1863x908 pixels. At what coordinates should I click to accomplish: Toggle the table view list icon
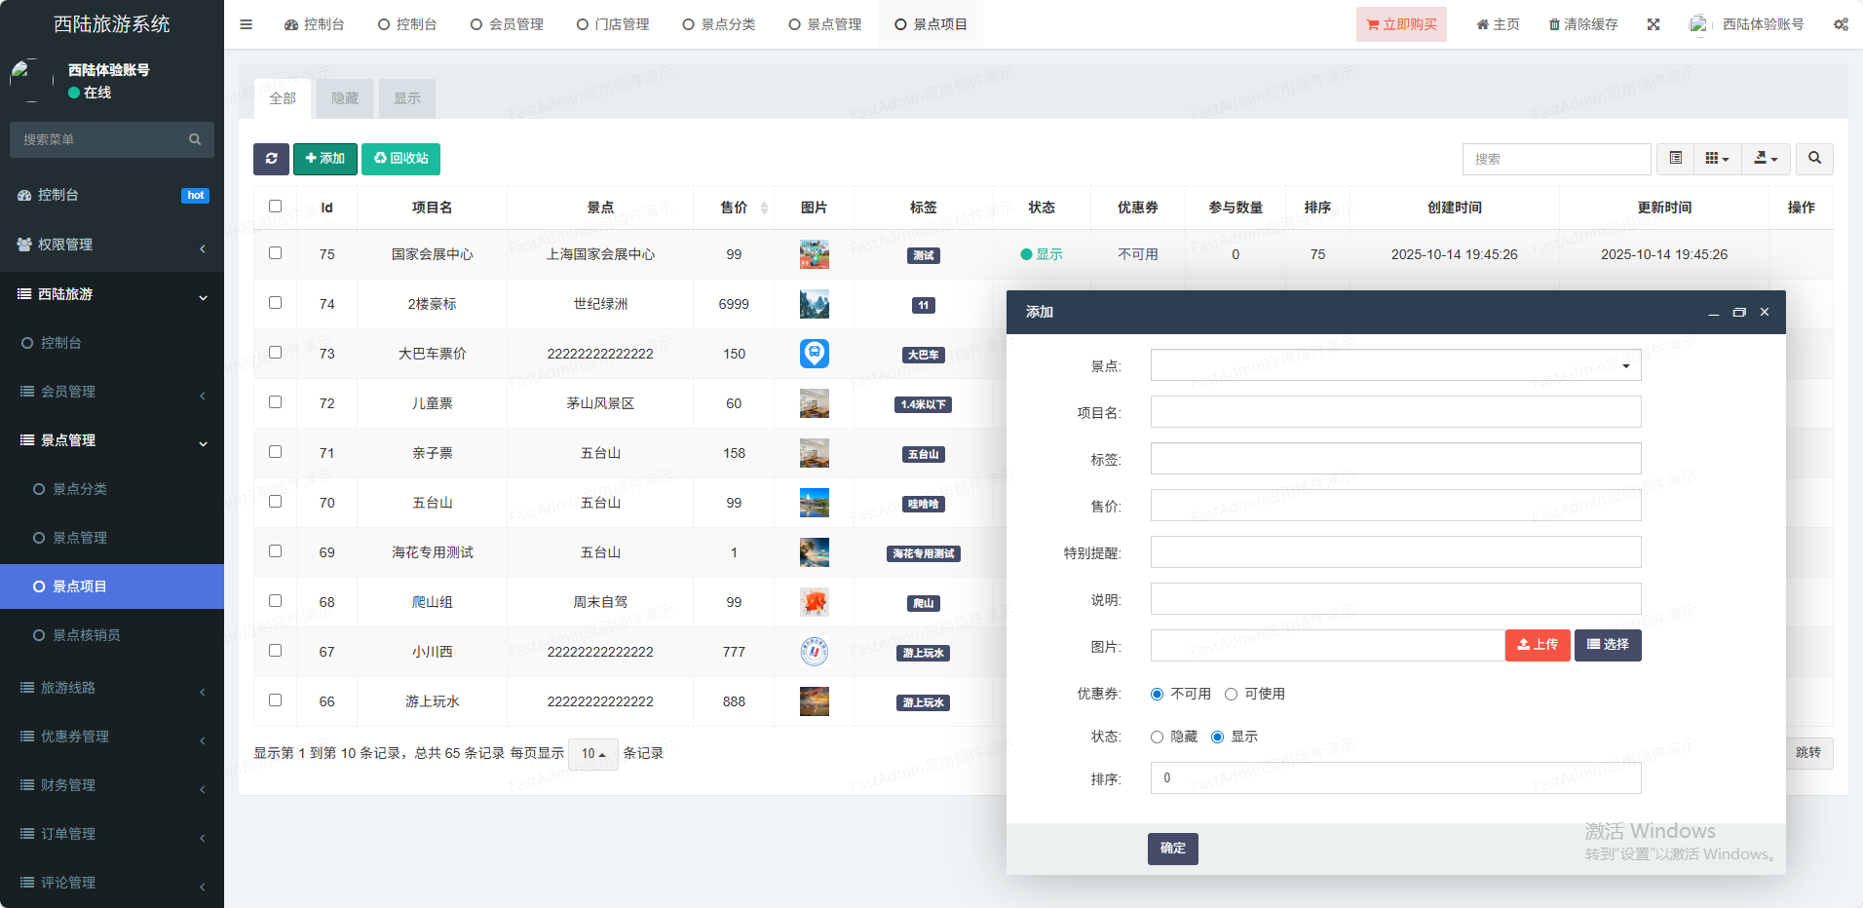pos(1675,159)
